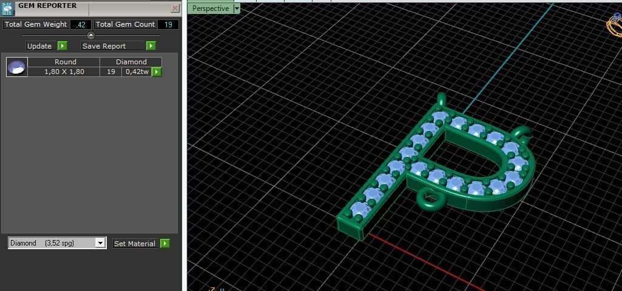Click green arrow next to Set Material
622x291 pixels.
[x=164, y=244]
